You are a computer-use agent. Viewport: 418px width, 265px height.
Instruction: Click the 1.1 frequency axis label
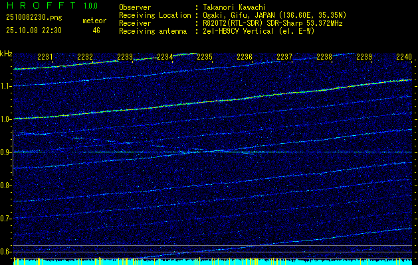pos(7,86)
